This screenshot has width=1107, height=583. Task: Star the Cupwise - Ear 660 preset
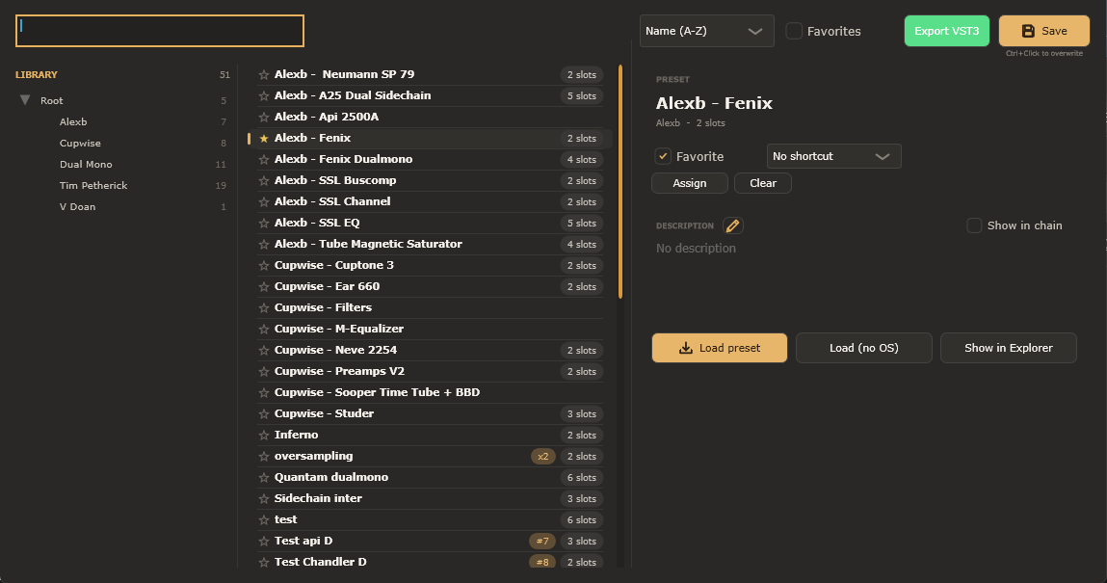pyautogui.click(x=264, y=286)
